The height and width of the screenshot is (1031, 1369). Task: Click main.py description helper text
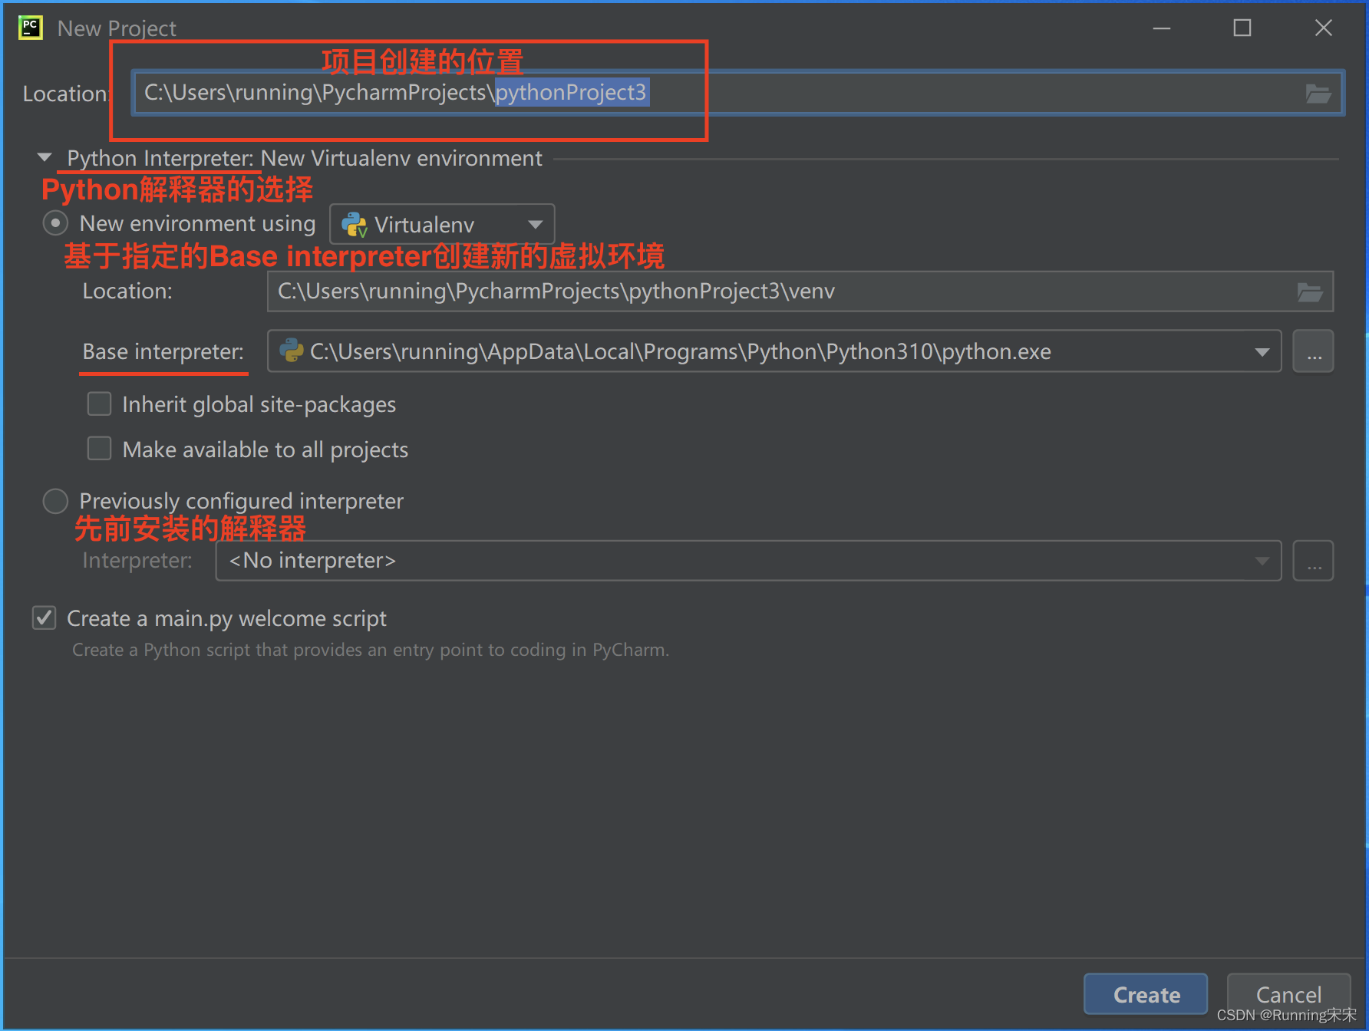click(371, 650)
